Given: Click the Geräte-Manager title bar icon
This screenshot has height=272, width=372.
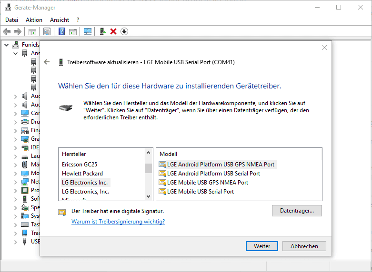Looking at the screenshot, I should [8, 7].
